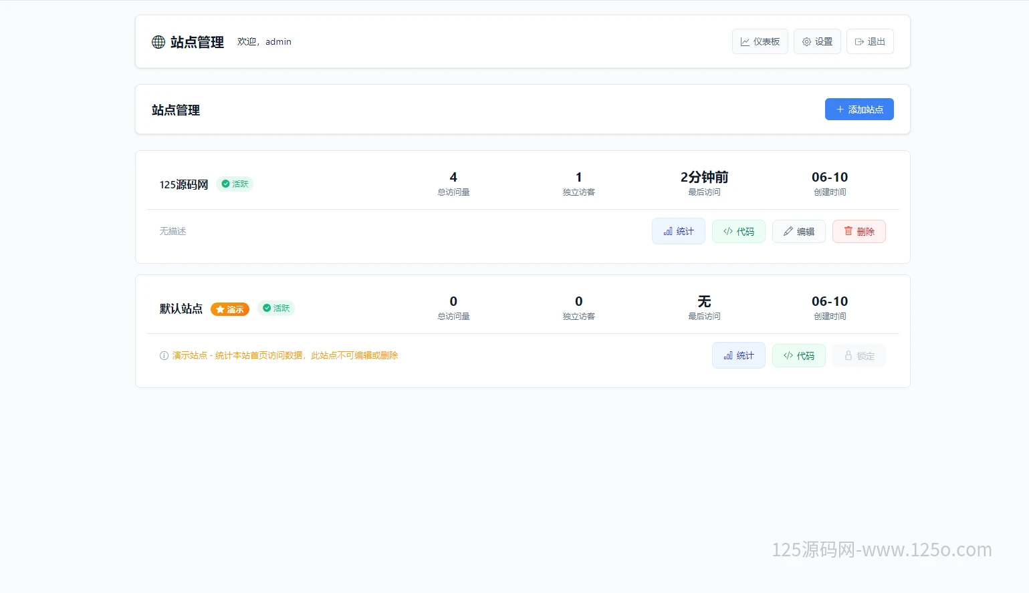
Task: Click 无 last visit value of 默认站点
Action: pyautogui.click(x=704, y=301)
